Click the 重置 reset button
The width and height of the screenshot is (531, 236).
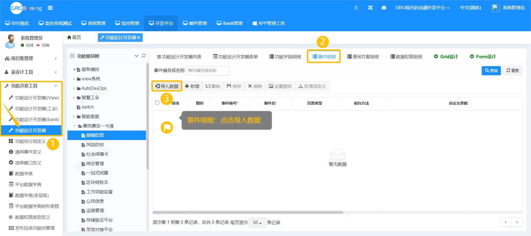tap(513, 71)
